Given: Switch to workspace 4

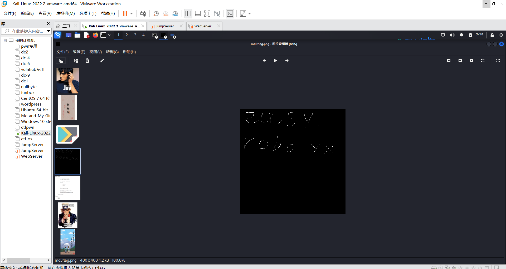Looking at the screenshot, I should (143, 35).
